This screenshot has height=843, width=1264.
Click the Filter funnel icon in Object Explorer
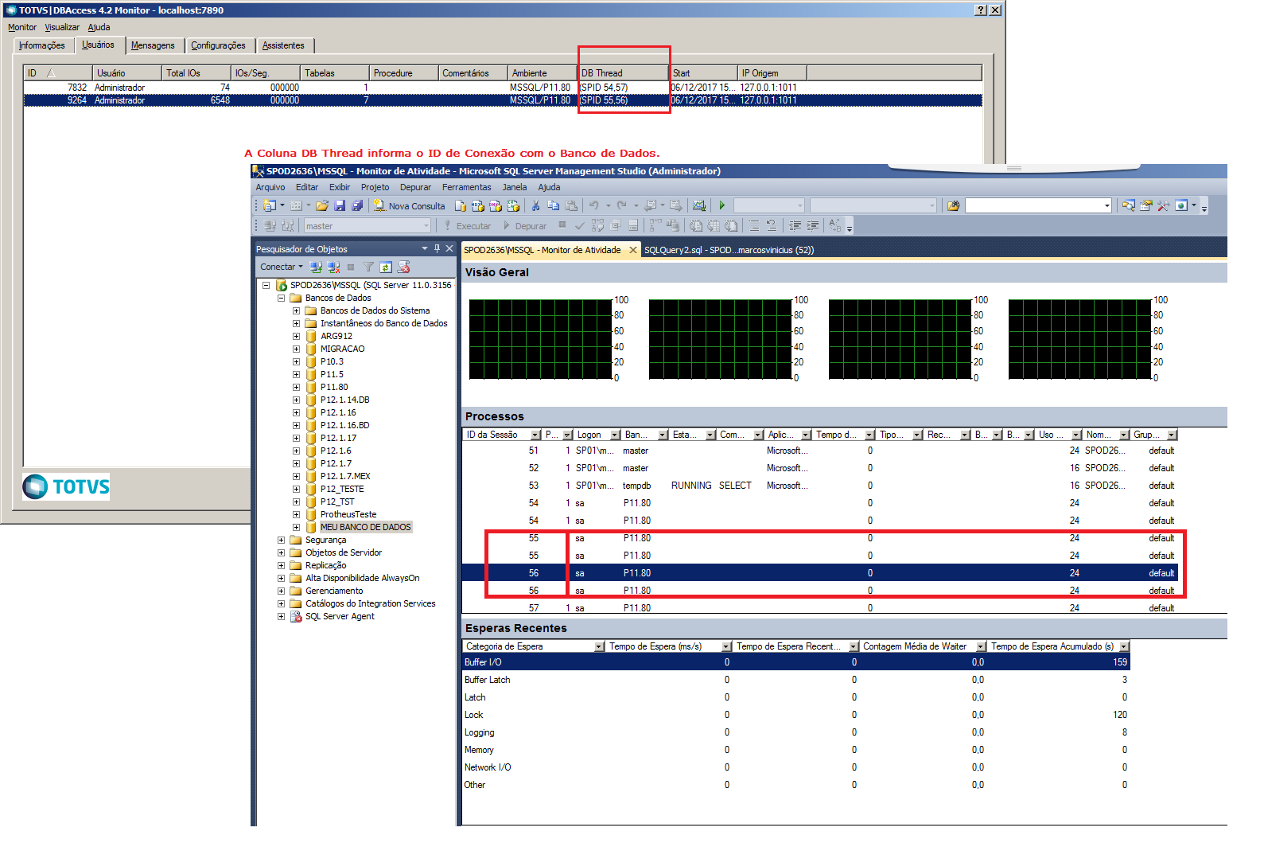368,267
